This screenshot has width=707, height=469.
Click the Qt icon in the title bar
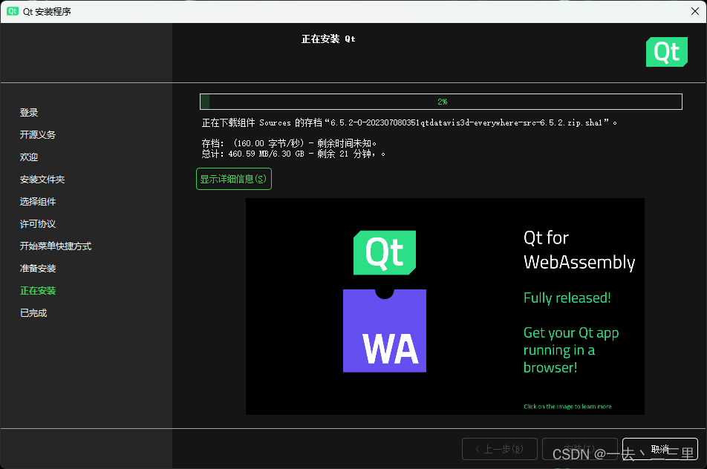click(12, 11)
